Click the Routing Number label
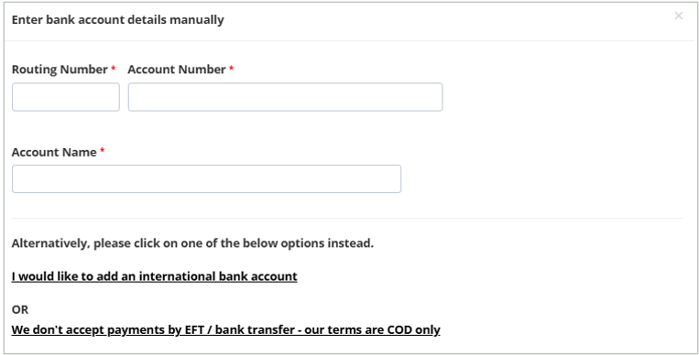699x355 pixels. (x=60, y=70)
